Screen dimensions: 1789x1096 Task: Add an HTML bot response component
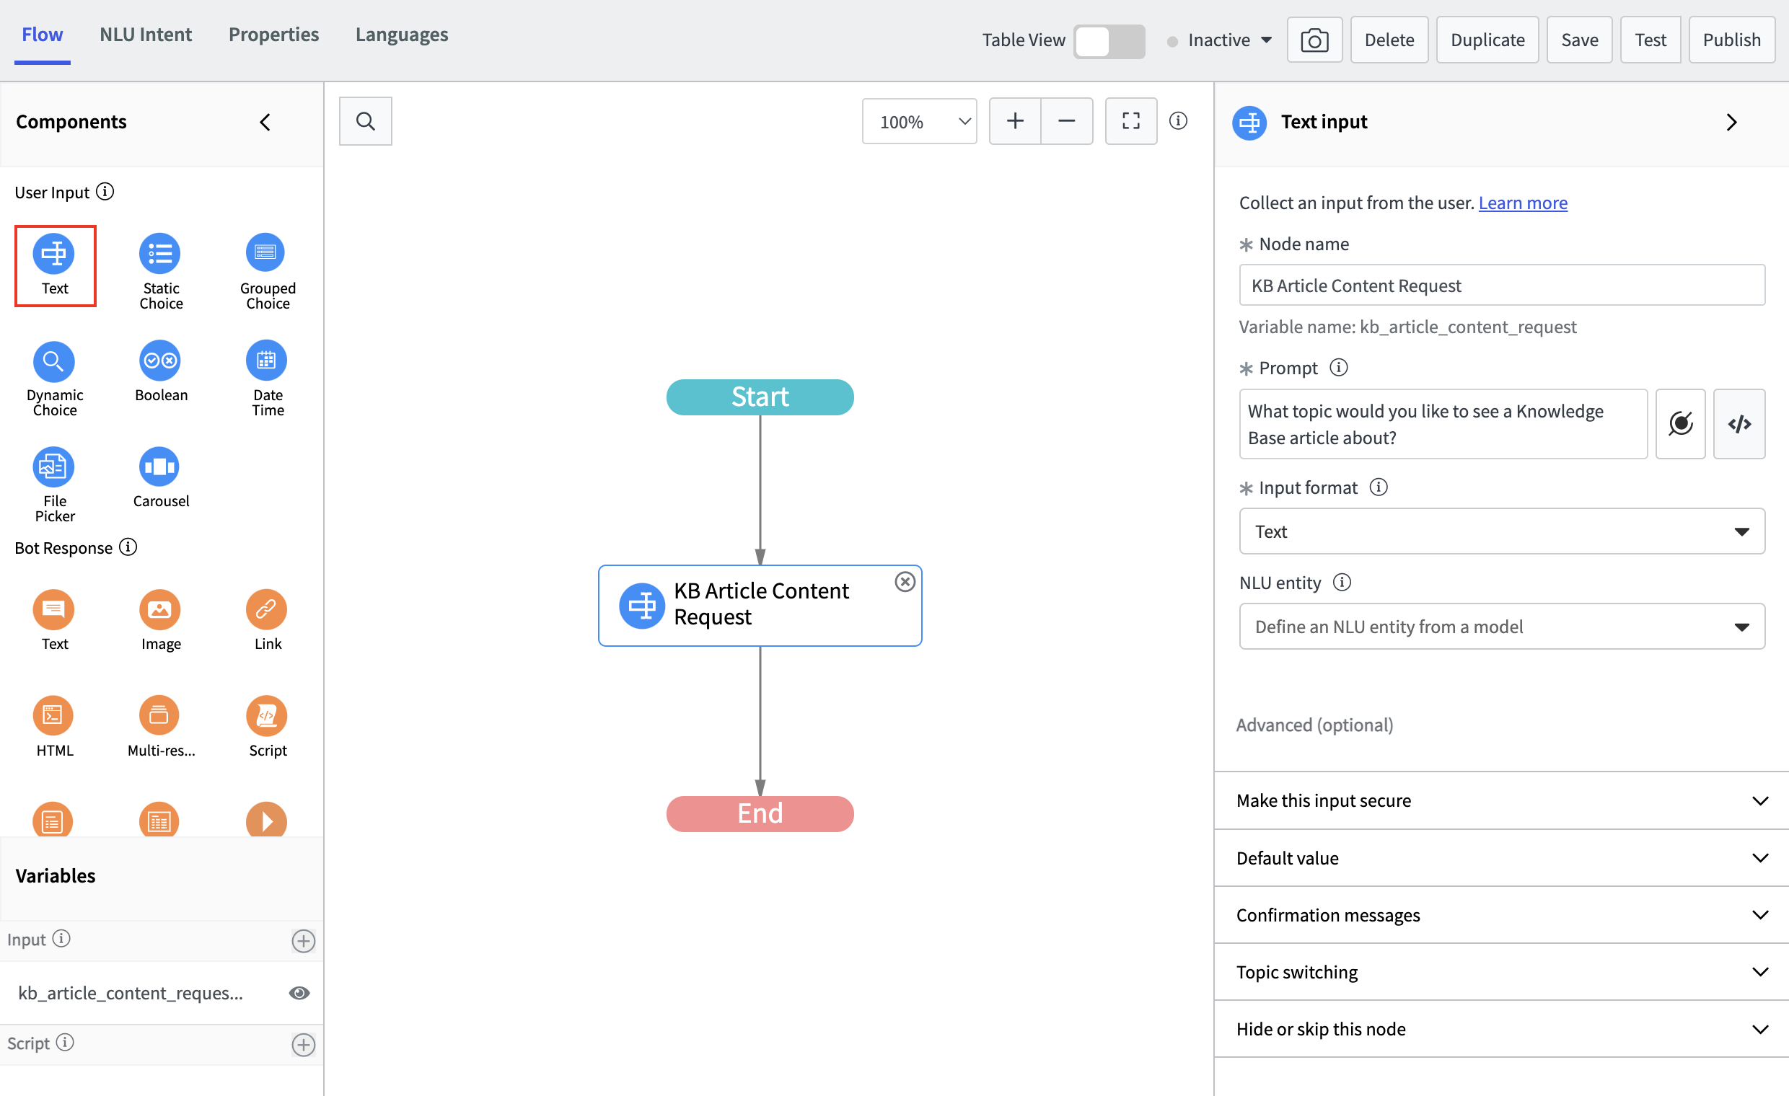click(54, 727)
